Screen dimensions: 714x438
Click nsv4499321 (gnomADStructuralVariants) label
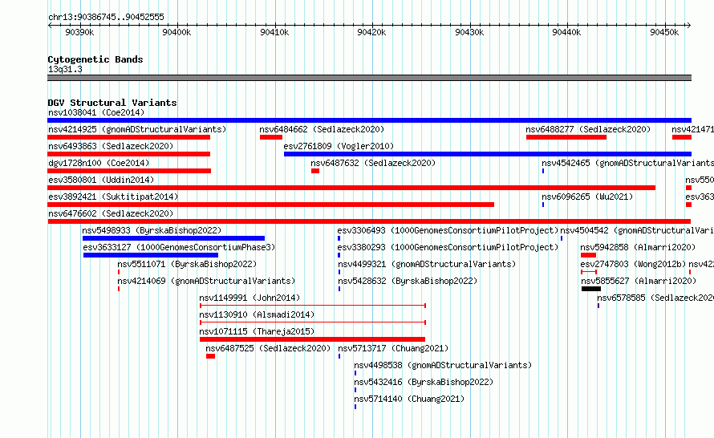[x=427, y=264]
